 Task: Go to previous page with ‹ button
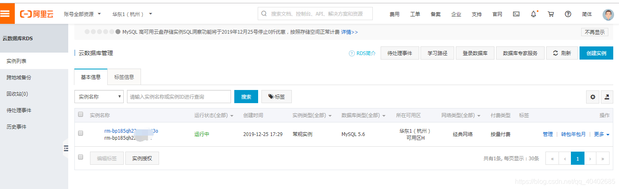click(565, 158)
